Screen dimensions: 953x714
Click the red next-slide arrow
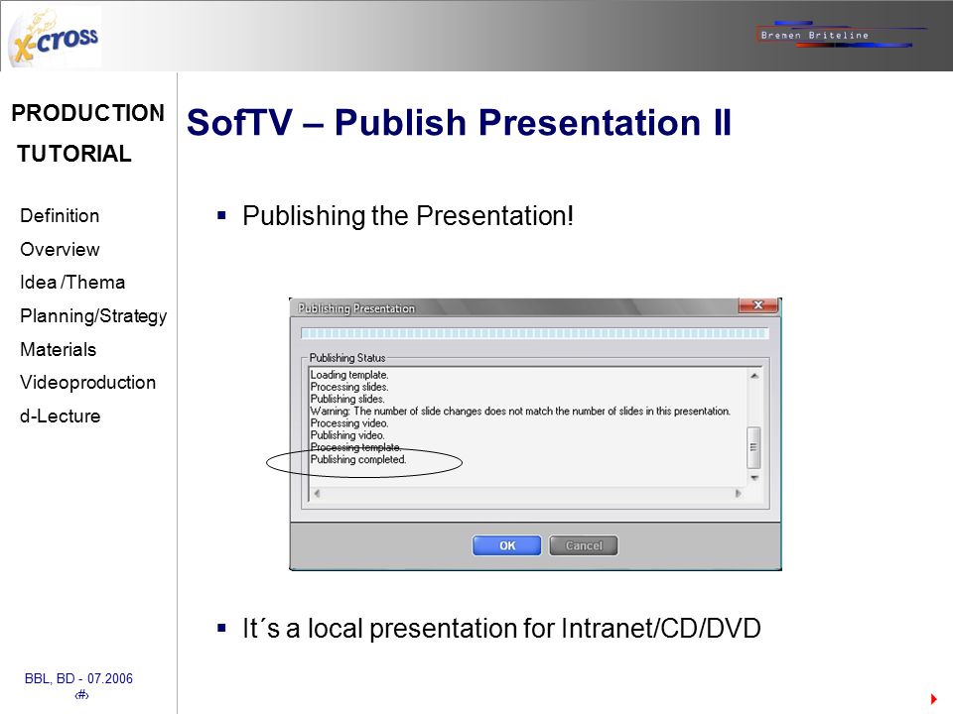[933, 699]
